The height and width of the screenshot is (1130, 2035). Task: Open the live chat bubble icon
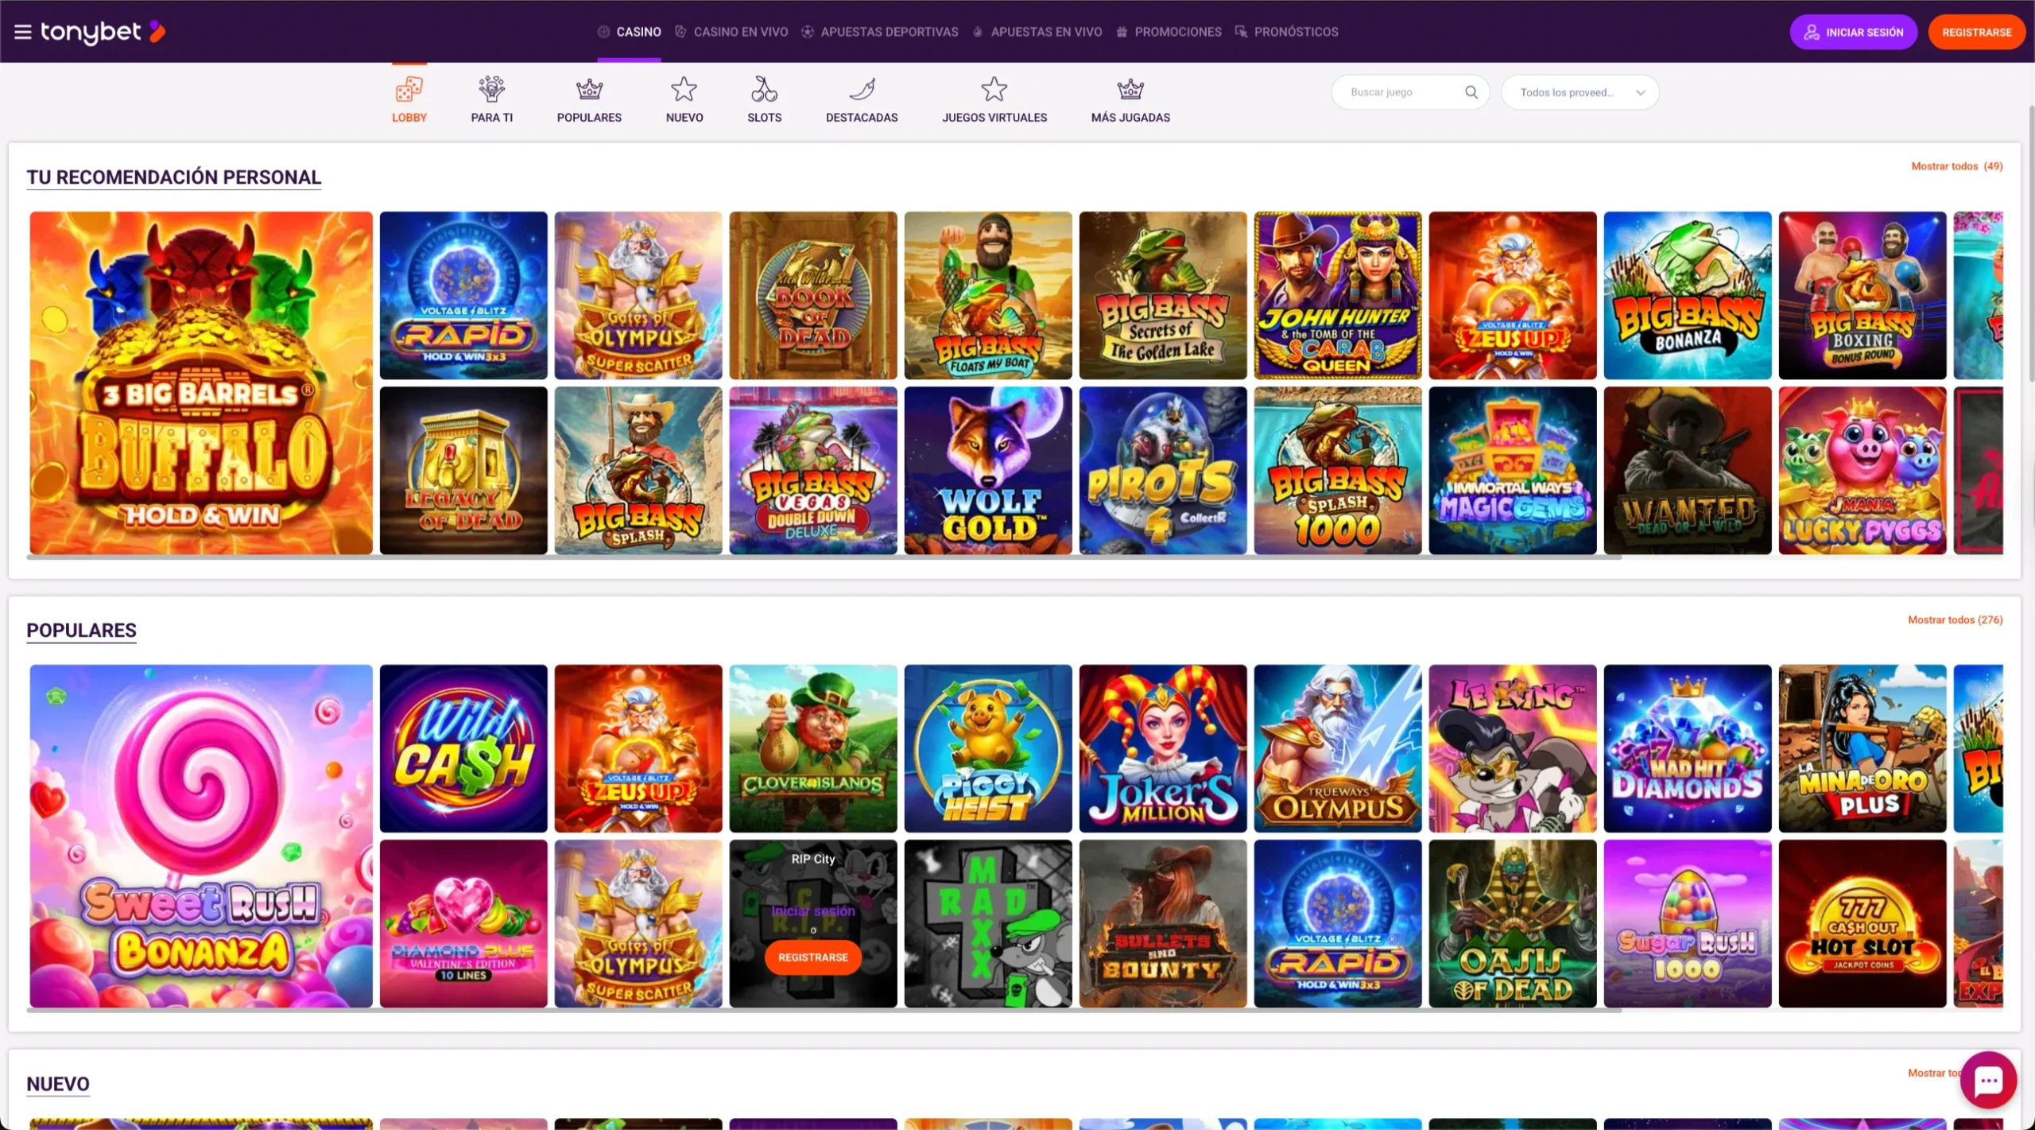click(x=1988, y=1080)
